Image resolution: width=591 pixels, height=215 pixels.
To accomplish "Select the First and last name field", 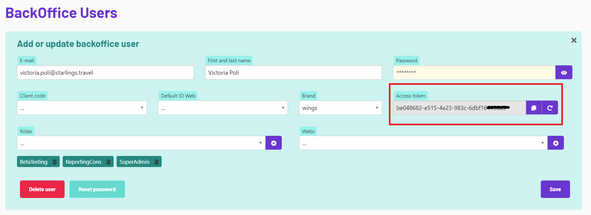I will 294,72.
